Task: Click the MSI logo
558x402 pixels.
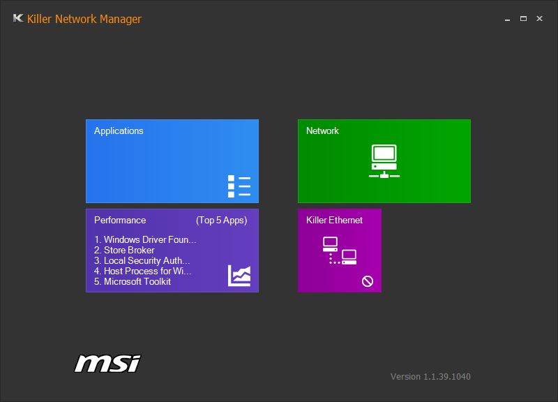Action: (x=107, y=363)
